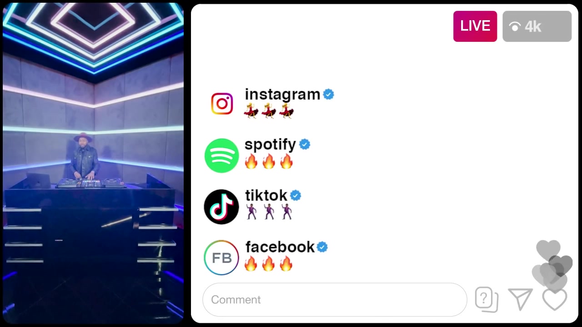The image size is (582, 327).
Task: Open the tiktok username link
Action: [x=266, y=195]
